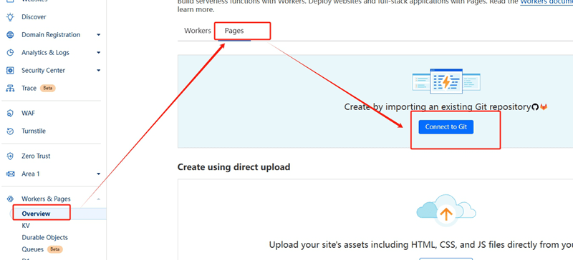Select the Overview sidebar item
The height and width of the screenshot is (260, 573).
coord(36,214)
